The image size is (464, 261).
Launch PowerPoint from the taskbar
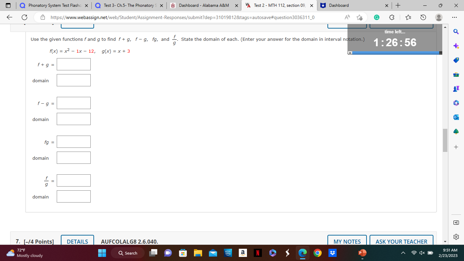[x=362, y=253]
